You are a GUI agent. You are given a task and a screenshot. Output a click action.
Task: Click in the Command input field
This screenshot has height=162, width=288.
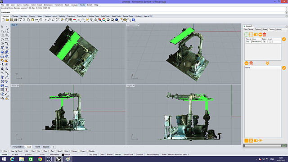coord(148,13)
